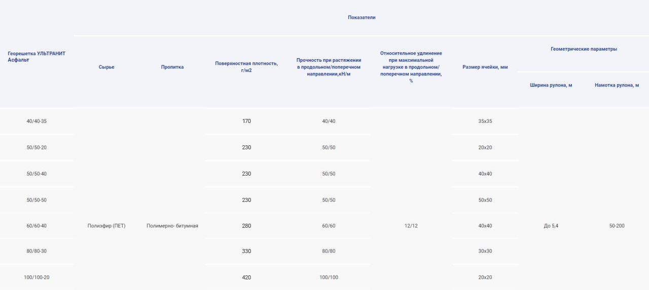Select the roll winding value '50-200'
This screenshot has width=649, height=290.
pos(617,226)
